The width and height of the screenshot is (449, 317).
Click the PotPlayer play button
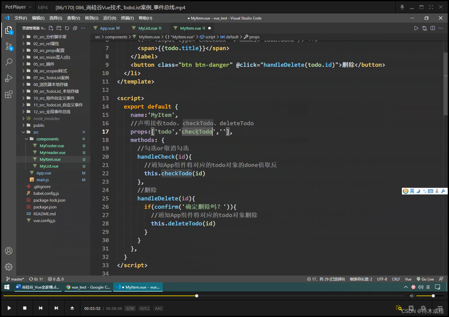(x=9, y=308)
